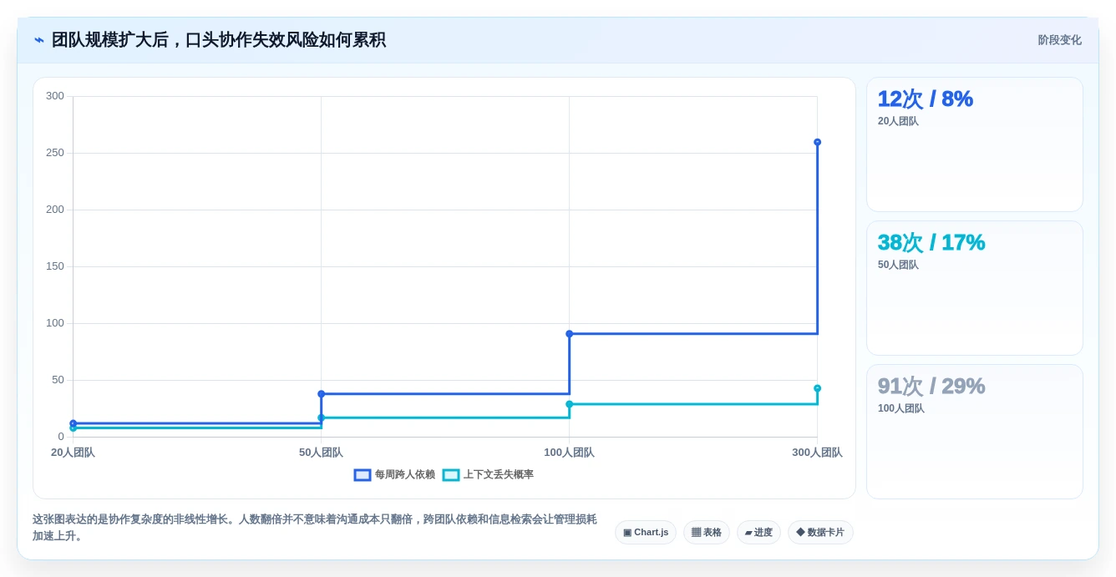
Task: Open the 12次 / 8% data card
Action: pyautogui.click(x=975, y=144)
